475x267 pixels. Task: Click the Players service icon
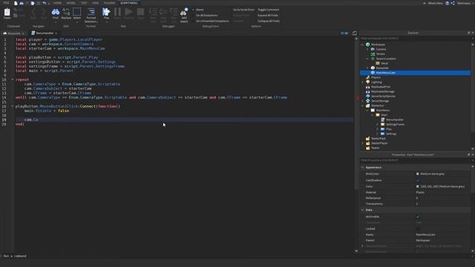click(x=368, y=77)
